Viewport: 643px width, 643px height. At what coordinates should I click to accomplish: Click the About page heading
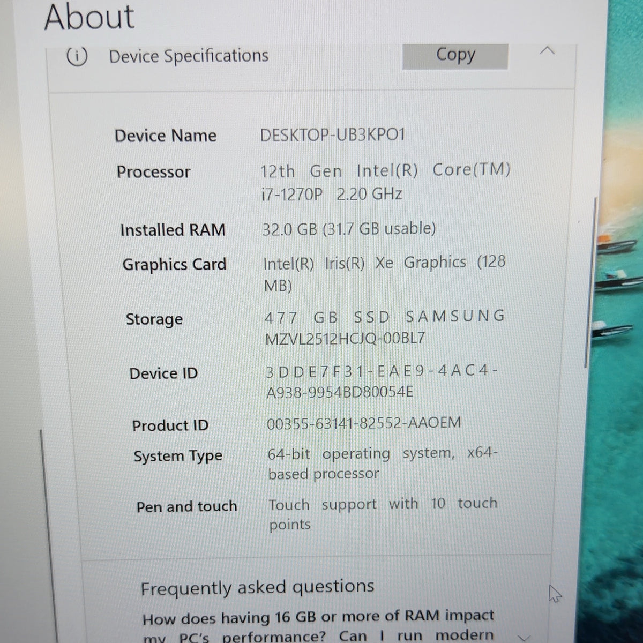click(x=89, y=17)
